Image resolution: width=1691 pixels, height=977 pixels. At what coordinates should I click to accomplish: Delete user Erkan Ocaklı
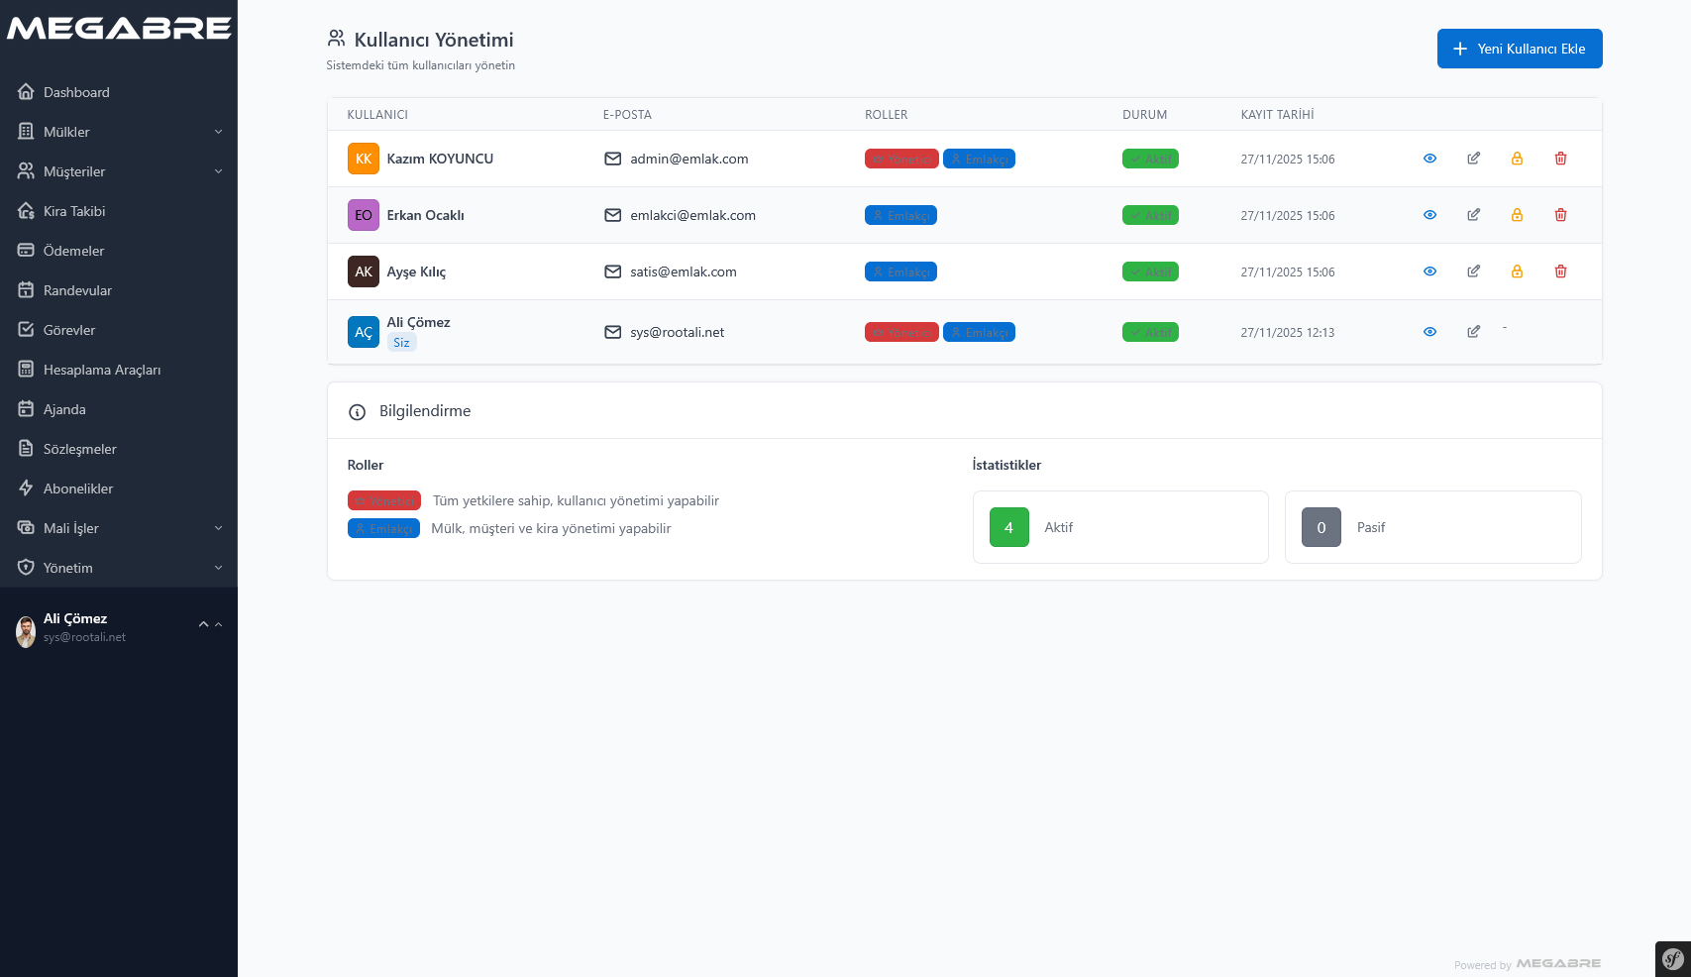pos(1560,215)
